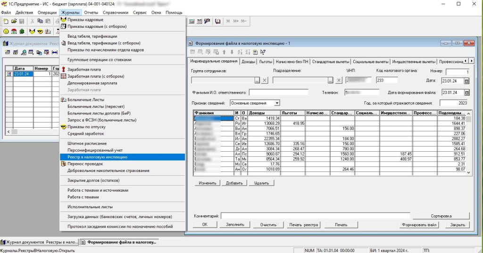Viewport: 483px width, 253px height.
Task: Click the yellow smiley face toolbar icon
Action: [6, 32]
